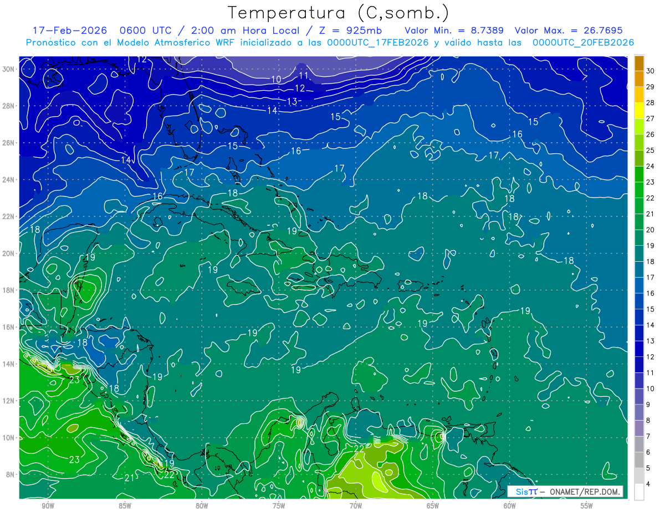Click the colorbar segment between 16 and 17
665x513 pixels.
[x=639, y=286]
